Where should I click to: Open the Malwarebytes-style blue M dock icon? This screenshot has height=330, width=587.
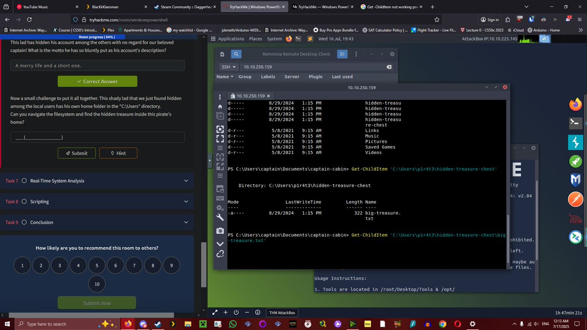pos(575,180)
